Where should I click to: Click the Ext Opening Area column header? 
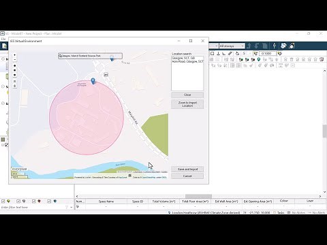[258, 201]
